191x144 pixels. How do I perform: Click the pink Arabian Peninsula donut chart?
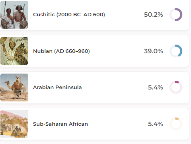[176, 87]
